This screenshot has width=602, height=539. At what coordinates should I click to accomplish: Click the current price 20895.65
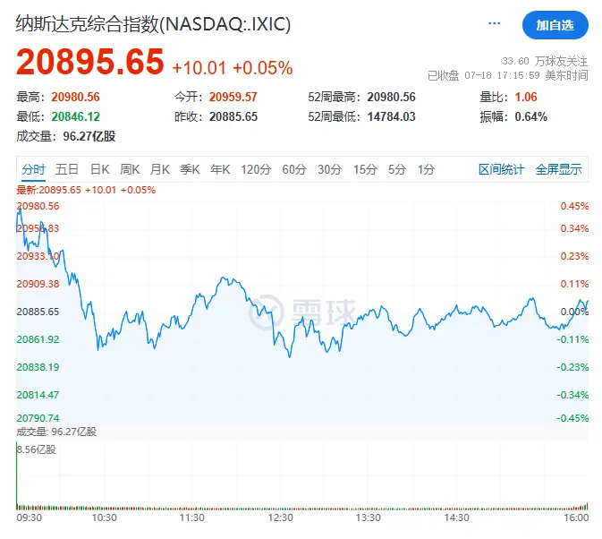point(89,62)
